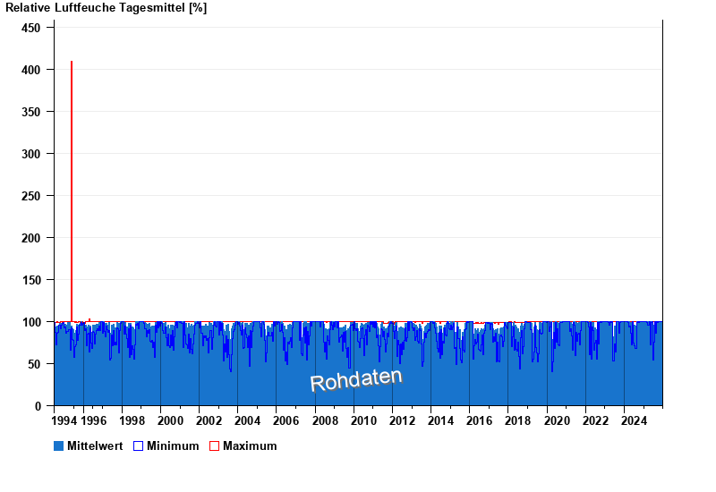Click the Rohdaten watermark text
The height and width of the screenshot is (492, 716).
pos(356,380)
